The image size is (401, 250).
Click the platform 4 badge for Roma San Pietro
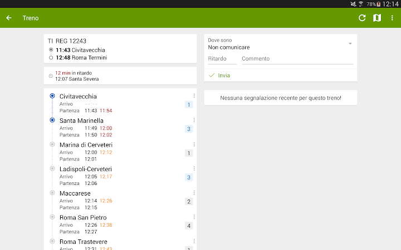pos(189,226)
